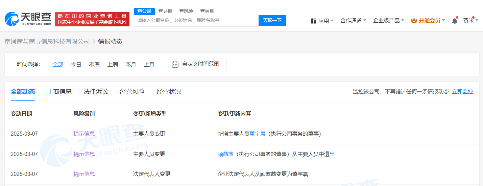Select 上月 time filter
483x186 pixels.
click(x=149, y=64)
